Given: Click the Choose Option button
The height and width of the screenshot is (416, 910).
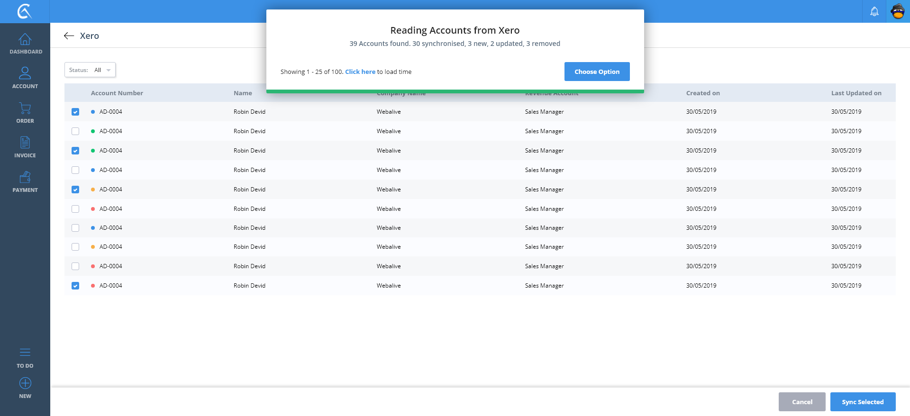Looking at the screenshot, I should click(597, 72).
